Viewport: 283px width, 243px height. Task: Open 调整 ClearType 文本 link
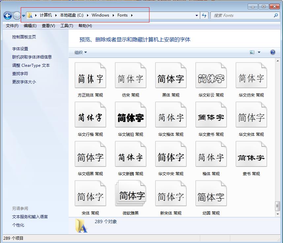[31, 65]
